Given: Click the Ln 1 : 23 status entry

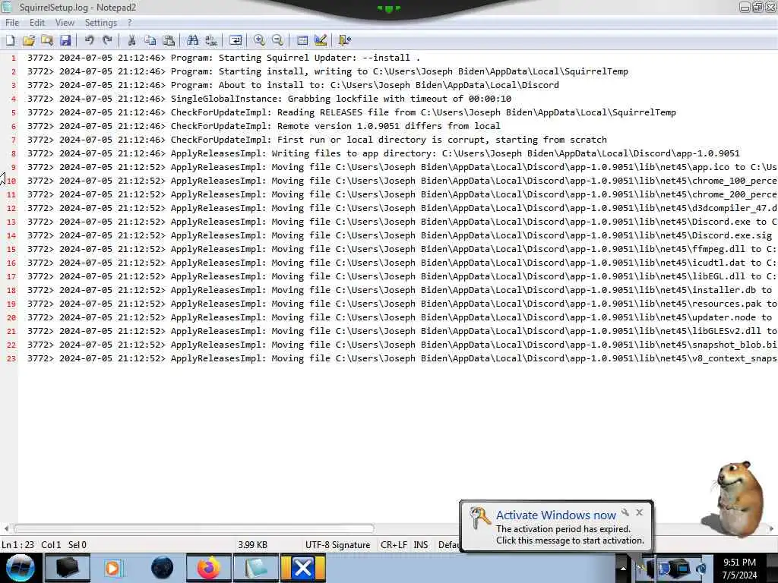Looking at the screenshot, I should (x=18, y=545).
